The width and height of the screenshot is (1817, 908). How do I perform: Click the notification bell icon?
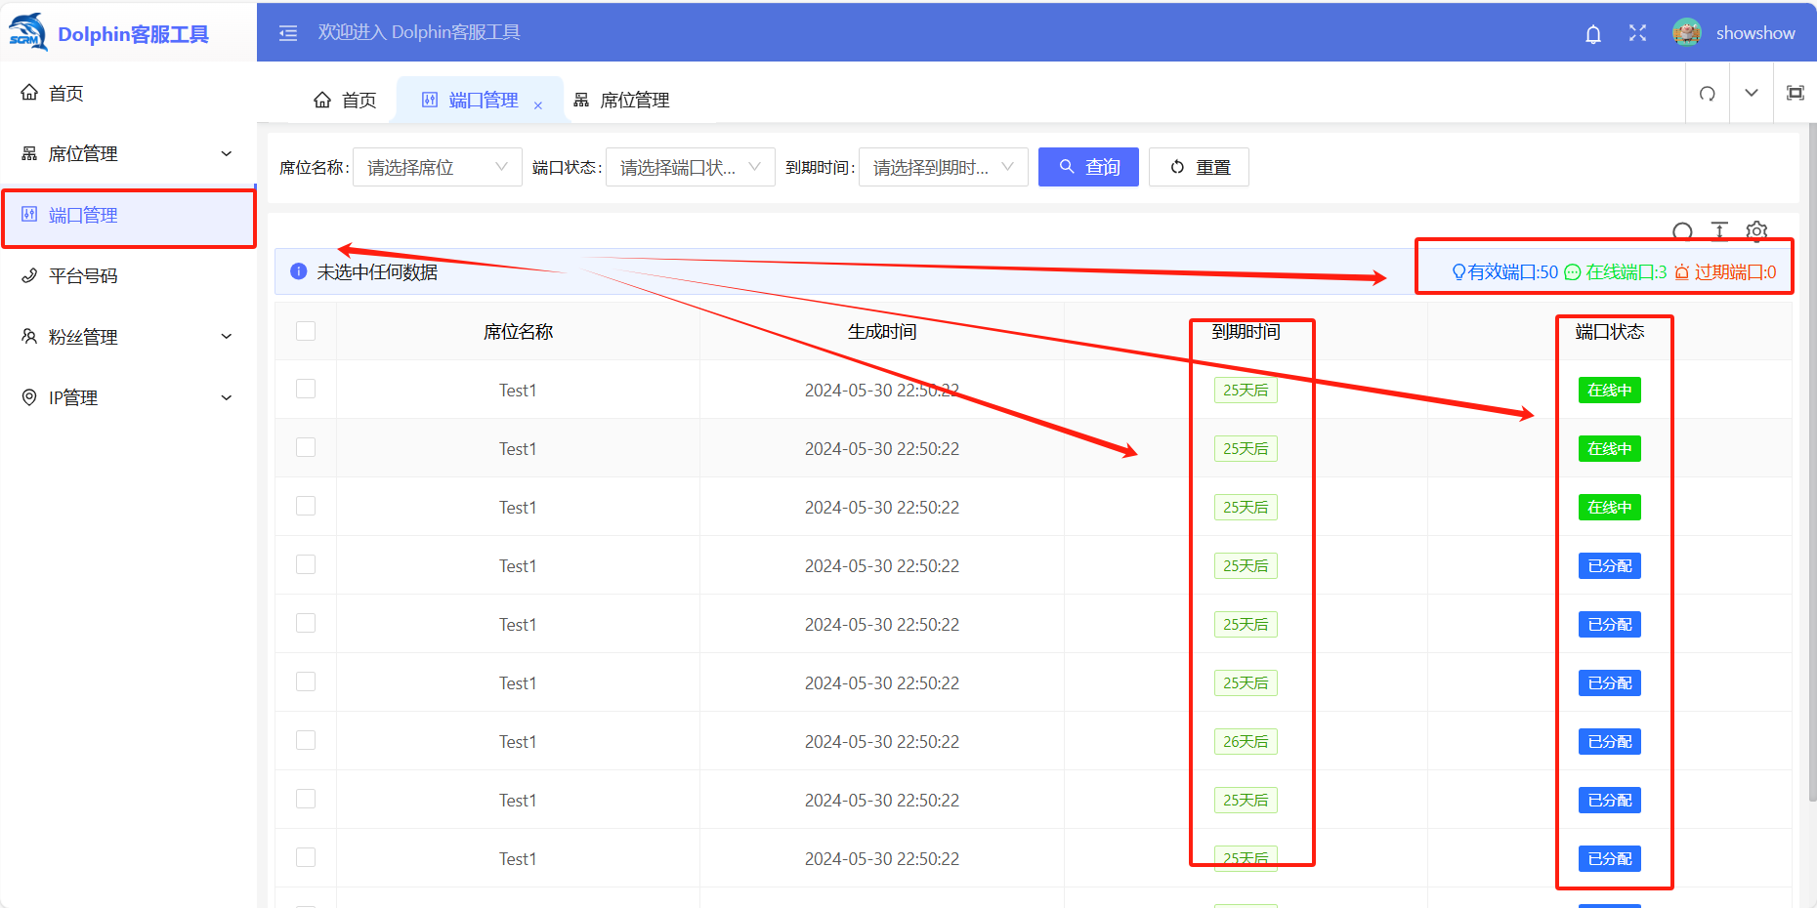click(x=1592, y=34)
